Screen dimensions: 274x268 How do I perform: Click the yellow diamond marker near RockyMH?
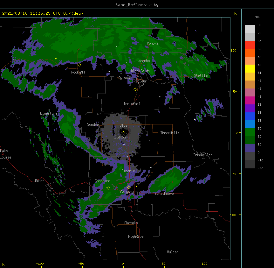coord(79,65)
